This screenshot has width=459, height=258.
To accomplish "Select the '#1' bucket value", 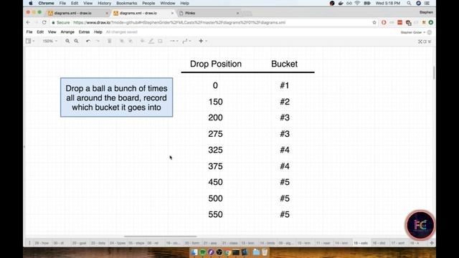I will [x=285, y=85].
